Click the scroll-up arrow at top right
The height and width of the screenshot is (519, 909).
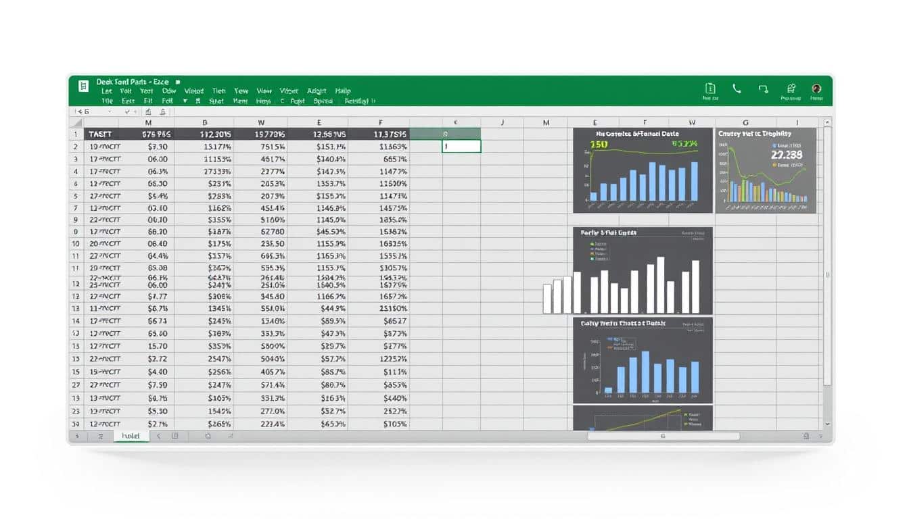[827, 123]
